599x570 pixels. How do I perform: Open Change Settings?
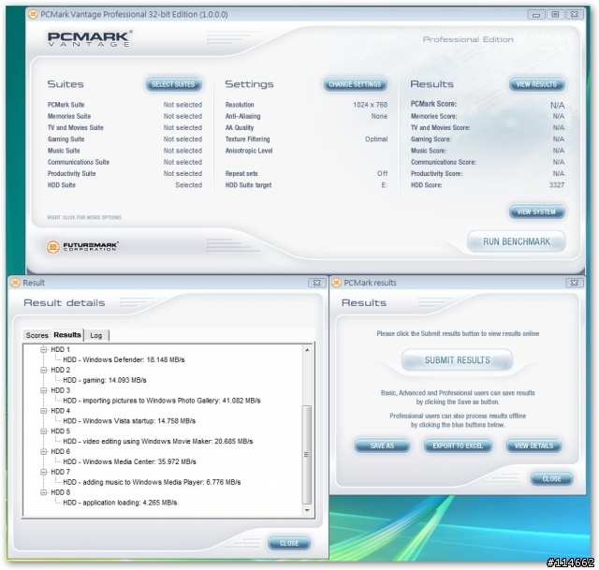355,84
